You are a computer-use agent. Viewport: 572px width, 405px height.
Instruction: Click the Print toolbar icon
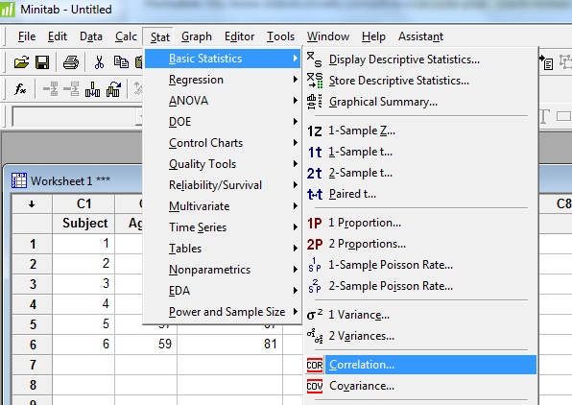tap(71, 62)
